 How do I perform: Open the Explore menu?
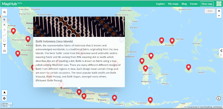click(160, 4)
